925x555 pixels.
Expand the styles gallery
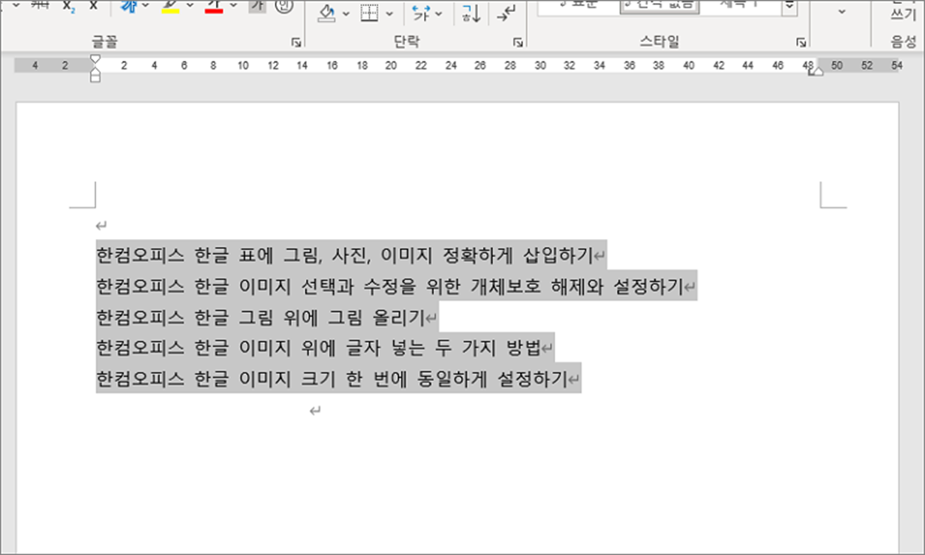pos(790,7)
